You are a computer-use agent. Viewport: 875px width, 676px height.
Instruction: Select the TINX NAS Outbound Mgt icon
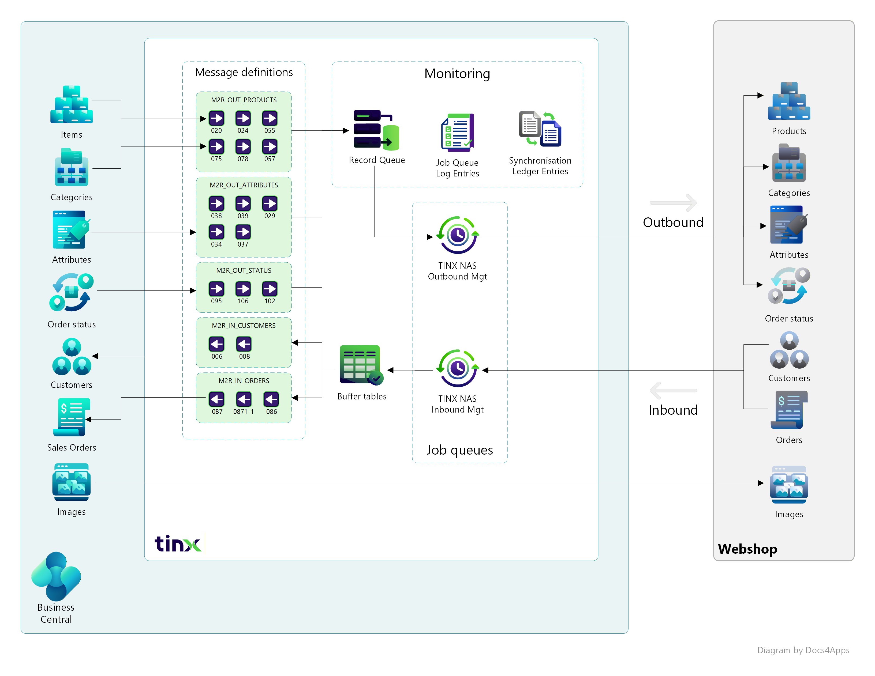458,235
